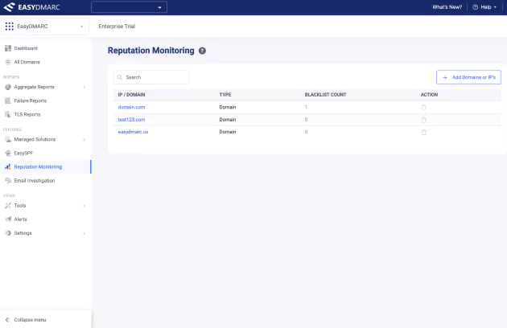Click the Managed Solutions icon
The width and height of the screenshot is (507, 328).
8,139
